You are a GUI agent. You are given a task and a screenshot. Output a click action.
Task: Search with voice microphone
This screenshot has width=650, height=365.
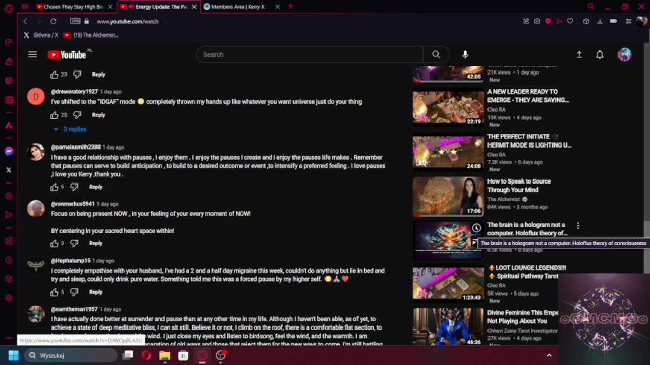[465, 54]
